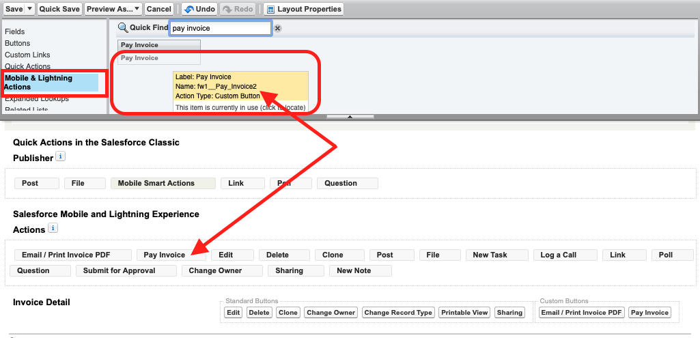Click Sharing in Lightning Actions

pos(296,270)
